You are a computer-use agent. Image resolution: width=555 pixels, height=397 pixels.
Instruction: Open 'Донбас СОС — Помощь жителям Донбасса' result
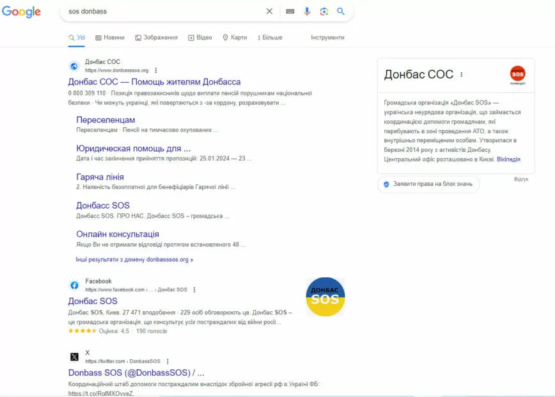click(x=154, y=82)
